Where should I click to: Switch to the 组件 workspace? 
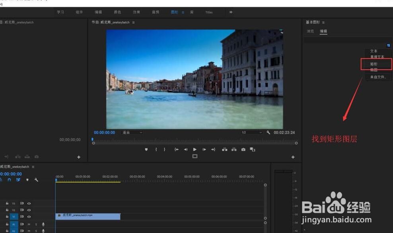tap(79, 12)
